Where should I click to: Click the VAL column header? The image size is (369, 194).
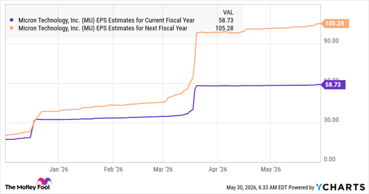point(228,13)
